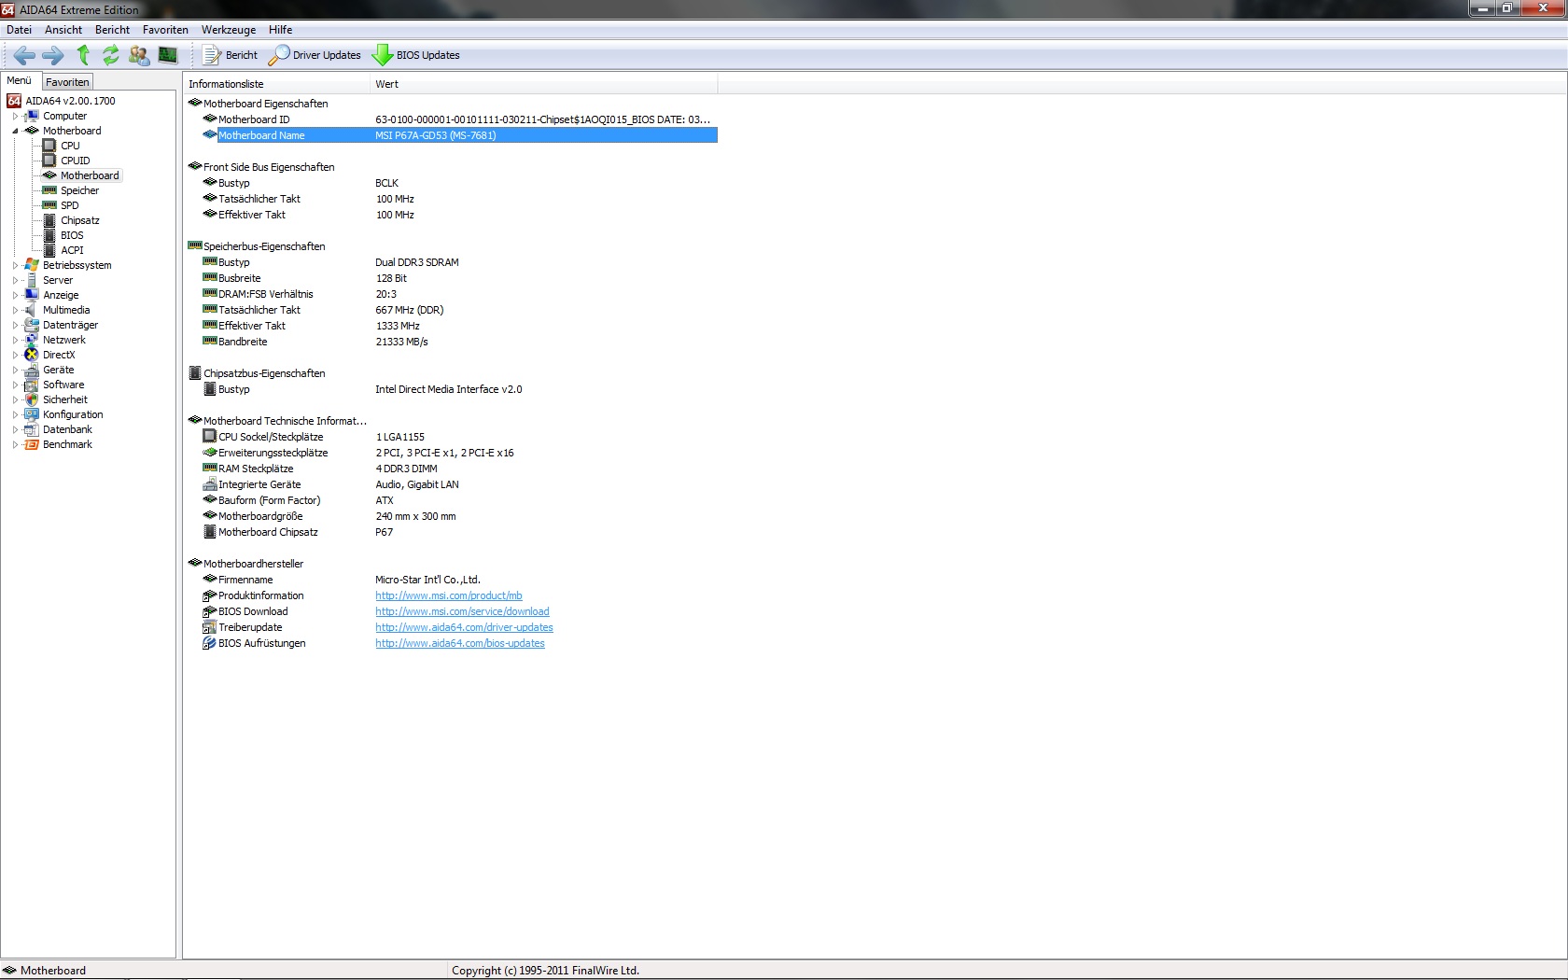Screen dimensions: 1568x980
Task: Click the Wert column header
Action: (x=544, y=84)
